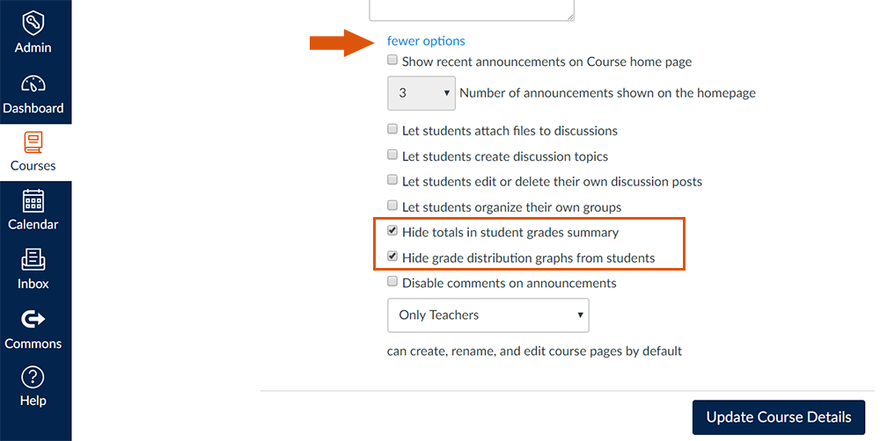880x441 pixels.
Task: Open number of announcements dropdown showing 3
Action: click(x=422, y=93)
